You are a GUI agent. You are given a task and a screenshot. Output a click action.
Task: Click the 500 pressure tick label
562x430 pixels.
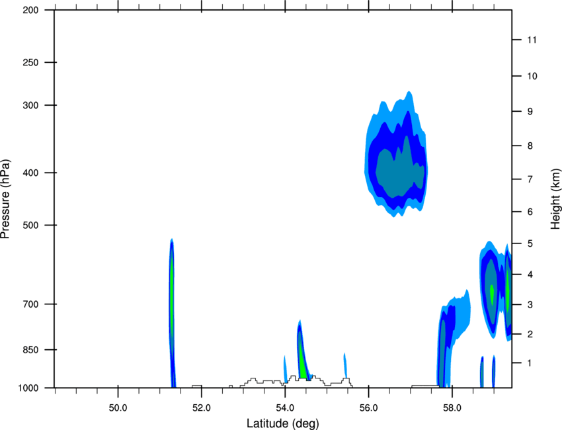(x=30, y=225)
